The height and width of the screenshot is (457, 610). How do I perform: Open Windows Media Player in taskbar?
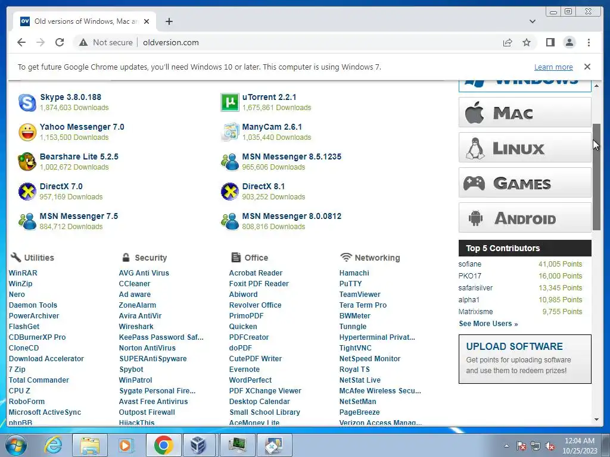pos(126,445)
